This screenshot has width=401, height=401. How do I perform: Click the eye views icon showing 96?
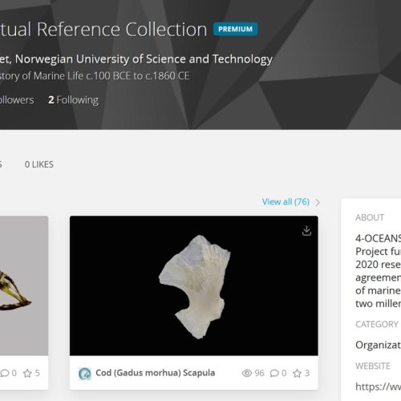pyautogui.click(x=247, y=373)
